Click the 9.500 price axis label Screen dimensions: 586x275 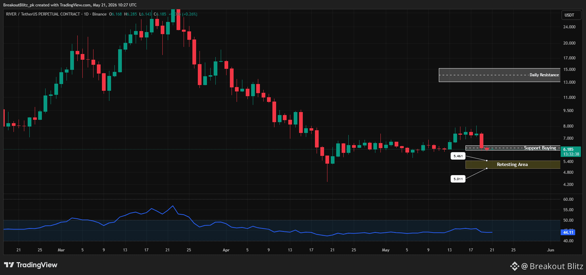click(568, 111)
